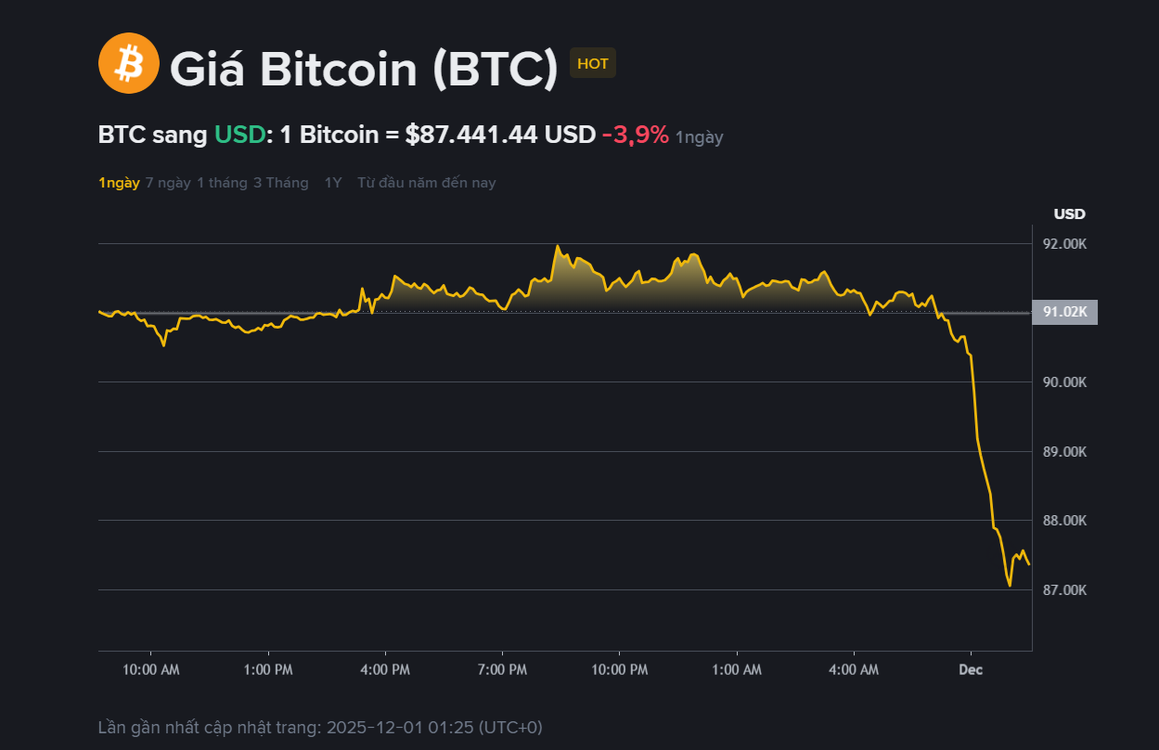Click the 91.02K current price label
The height and width of the screenshot is (750, 1159).
point(1064,312)
